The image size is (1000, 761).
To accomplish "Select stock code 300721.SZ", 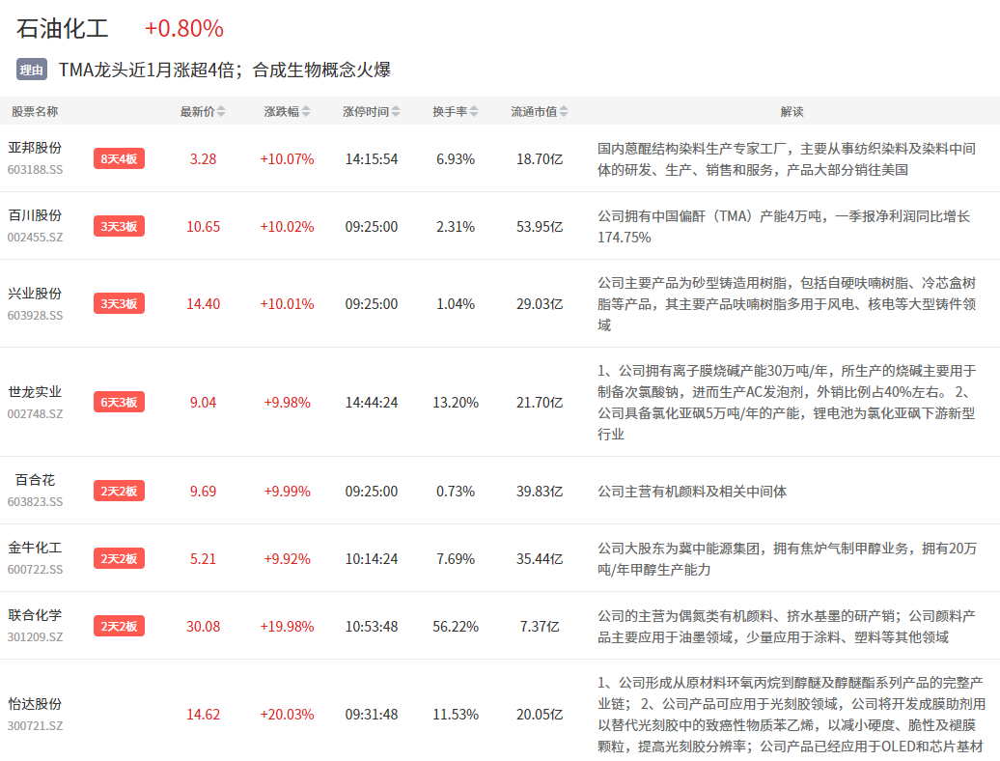I will 35,726.
